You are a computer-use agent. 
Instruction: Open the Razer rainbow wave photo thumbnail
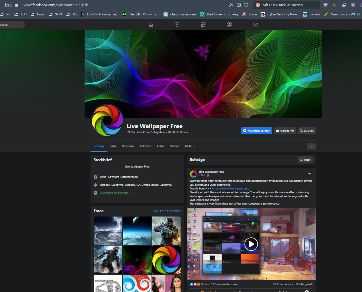click(137, 260)
